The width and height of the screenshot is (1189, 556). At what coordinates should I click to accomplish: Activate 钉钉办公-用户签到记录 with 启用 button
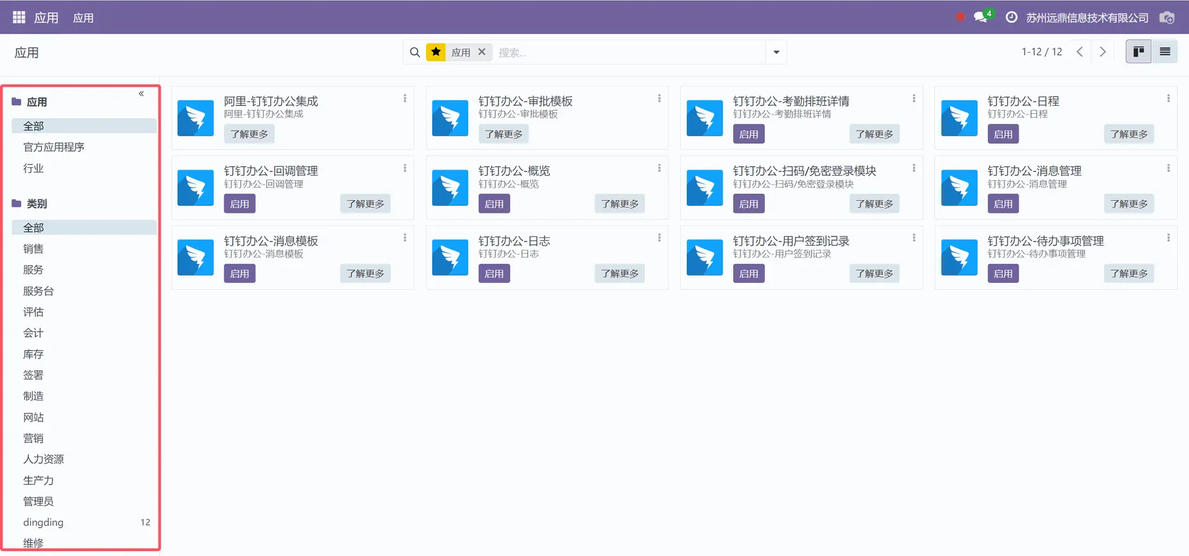pyautogui.click(x=749, y=274)
